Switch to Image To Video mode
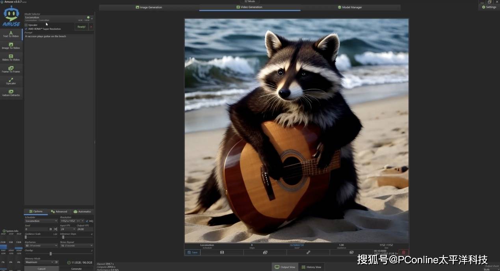Image resolution: width=500 pixels, height=271 pixels. click(11, 46)
